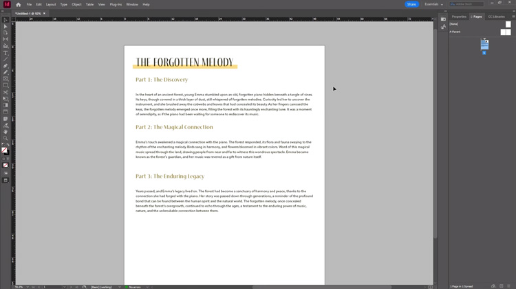Open the preflight profile dropdown
Image resolution: width=516 pixels, height=289 pixels.
tap(120, 287)
